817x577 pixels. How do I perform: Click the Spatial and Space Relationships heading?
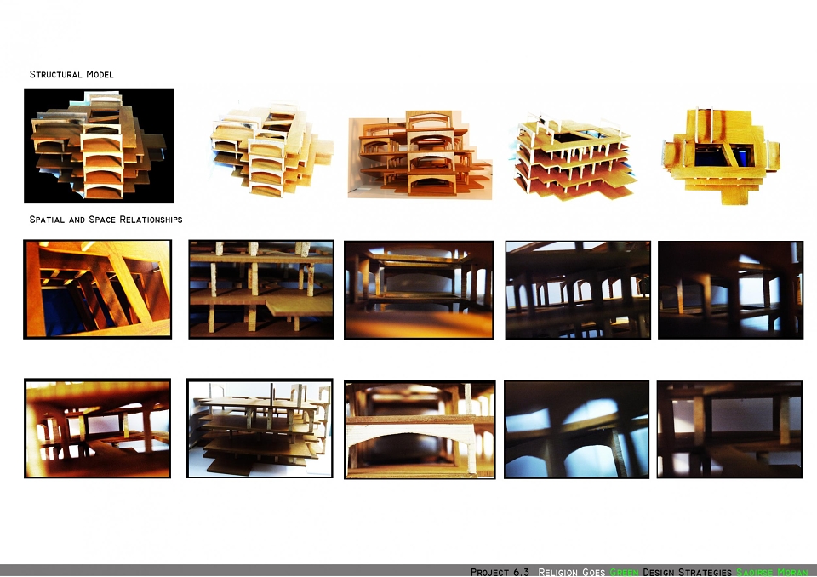tap(106, 220)
